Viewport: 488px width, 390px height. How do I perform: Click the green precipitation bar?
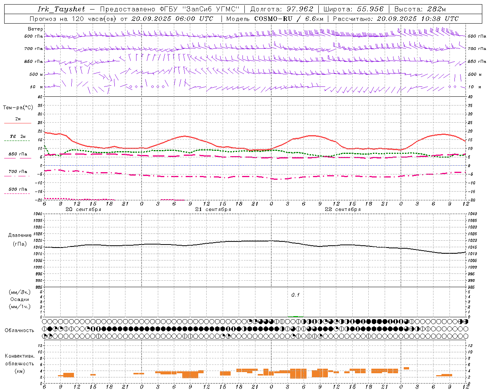point(296,316)
